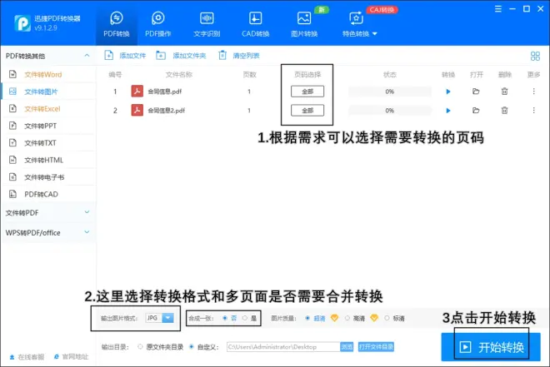Start converting 合同信息.pdf with play icon
Viewport: 550px width, 367px height.
(x=448, y=92)
